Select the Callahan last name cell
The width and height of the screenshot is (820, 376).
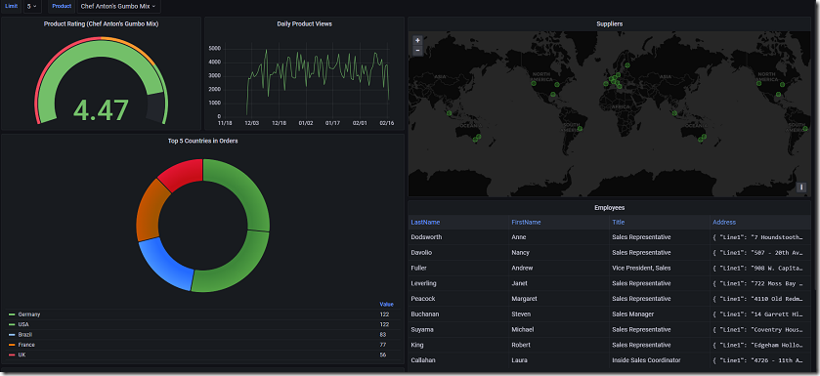458,360
